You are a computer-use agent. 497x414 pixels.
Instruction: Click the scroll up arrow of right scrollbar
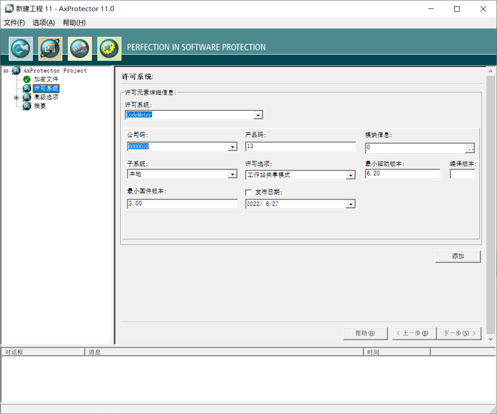[490, 72]
